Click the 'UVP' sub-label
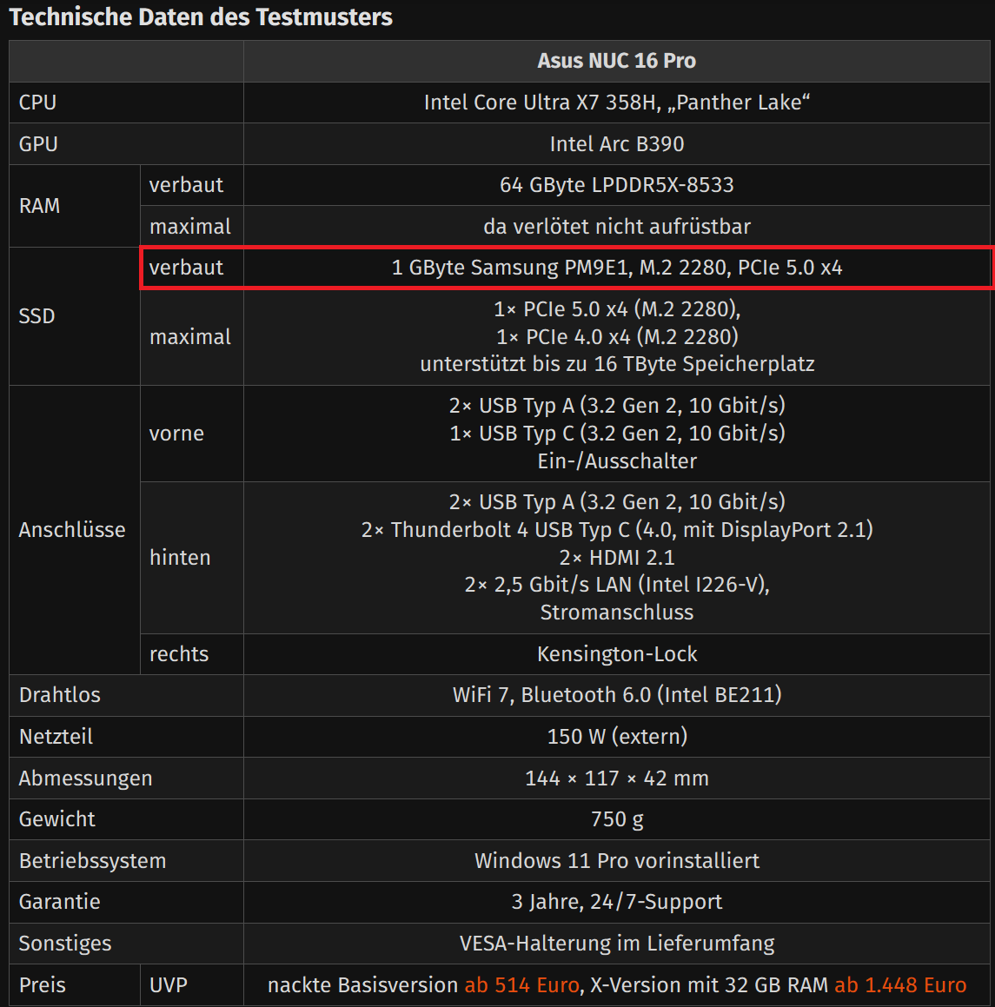995x1007 pixels. coord(168,985)
